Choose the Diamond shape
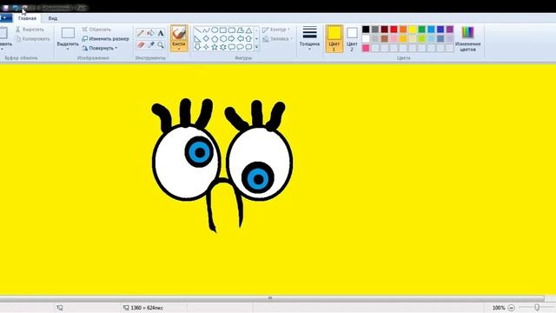 pos(206,38)
